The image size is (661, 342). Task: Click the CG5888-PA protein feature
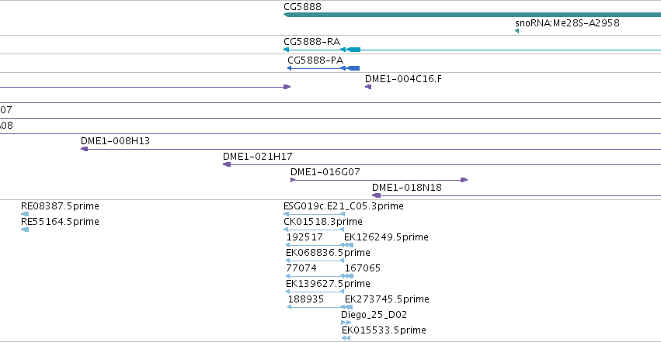323,68
